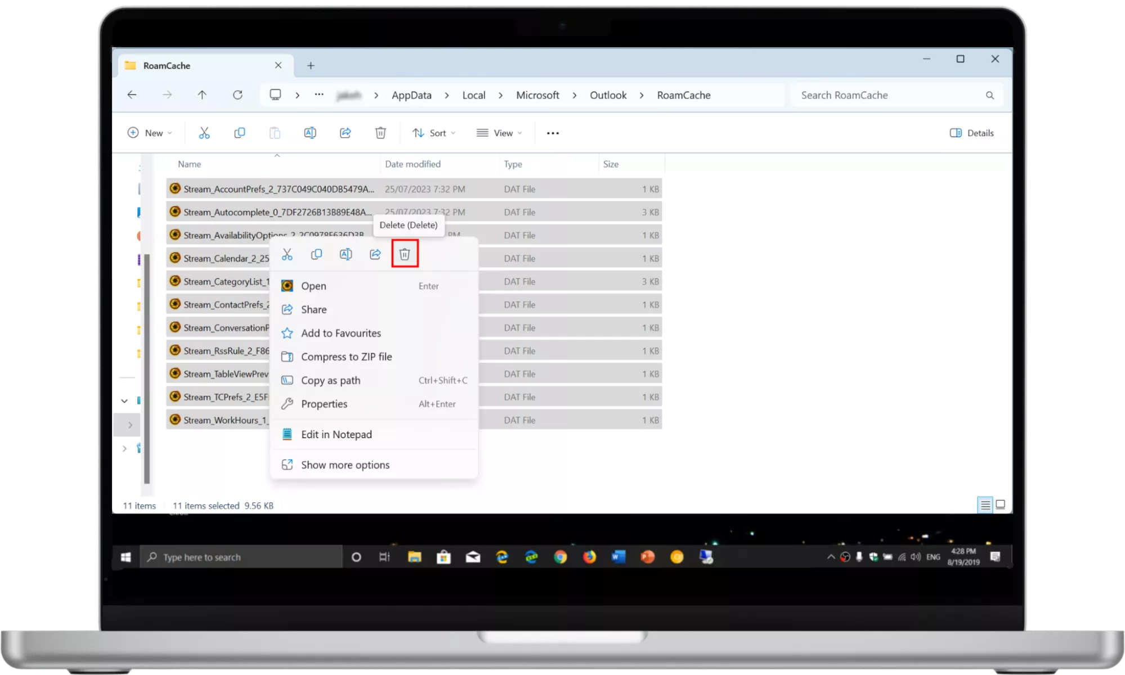Viewport: 1125px width, 675px height.
Task: Click the Copy icon in main toolbar
Action: (x=239, y=133)
